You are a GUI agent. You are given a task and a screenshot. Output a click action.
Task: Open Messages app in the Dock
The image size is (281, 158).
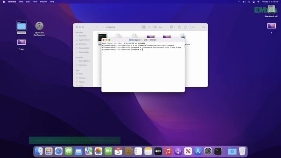(68, 151)
